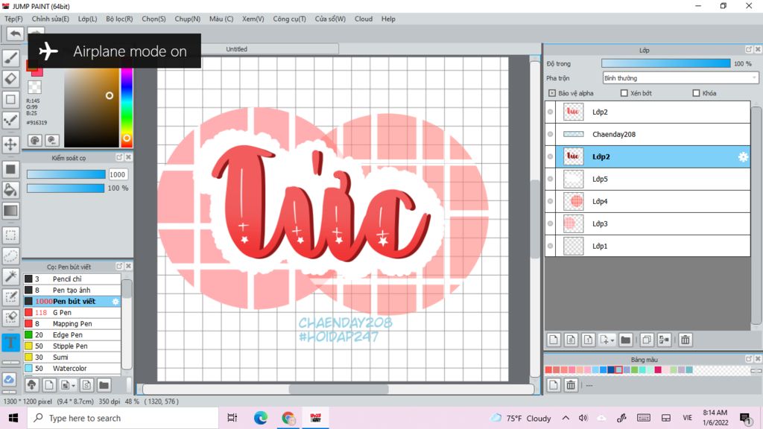Click Type here to search box

123,419
